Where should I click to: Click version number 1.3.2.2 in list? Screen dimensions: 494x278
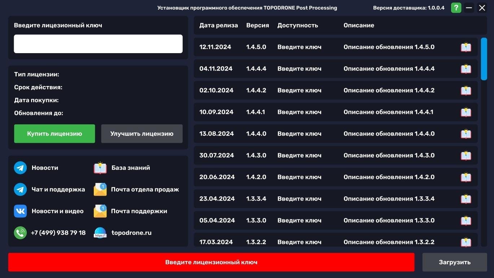[x=256, y=242]
